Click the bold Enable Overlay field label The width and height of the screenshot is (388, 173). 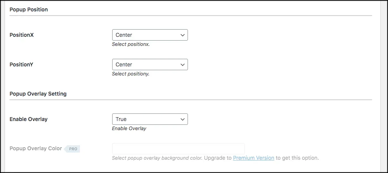pyautogui.click(x=28, y=119)
